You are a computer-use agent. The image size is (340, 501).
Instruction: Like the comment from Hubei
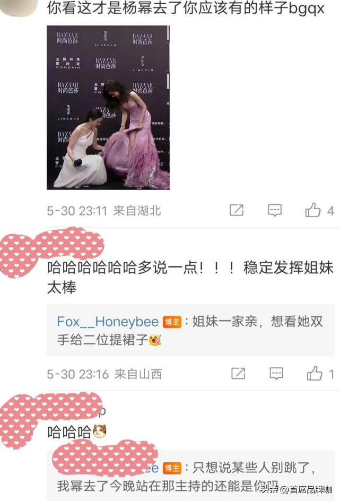coord(313,210)
